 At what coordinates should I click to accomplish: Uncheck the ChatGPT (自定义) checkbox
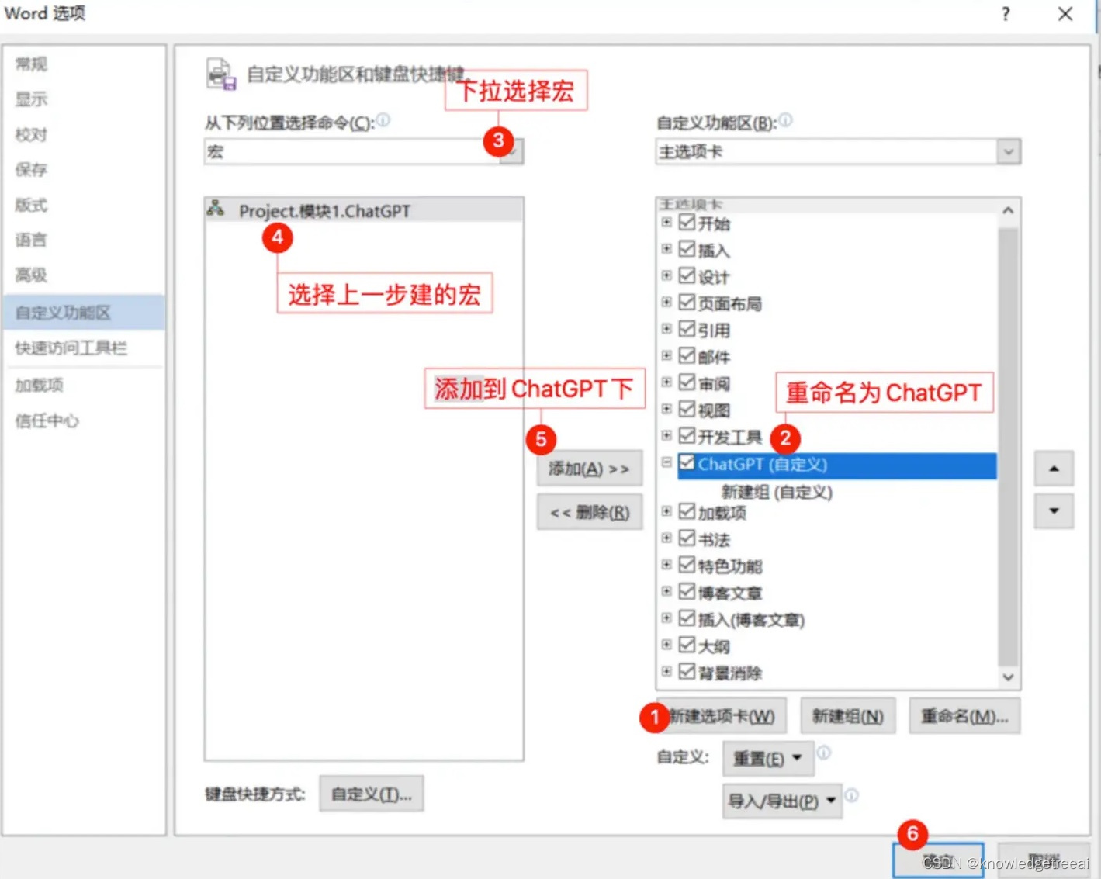(687, 463)
